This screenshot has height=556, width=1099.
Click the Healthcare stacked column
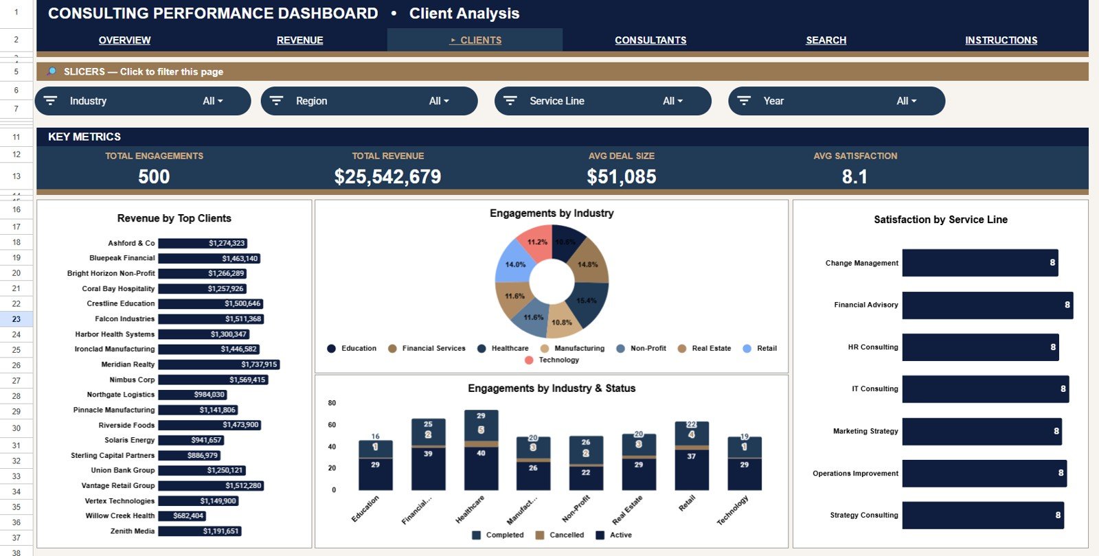(x=481, y=450)
